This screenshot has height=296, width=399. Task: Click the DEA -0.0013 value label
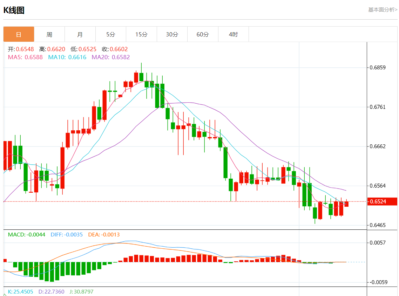[104, 235]
